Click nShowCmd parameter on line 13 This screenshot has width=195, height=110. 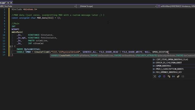point(38,43)
